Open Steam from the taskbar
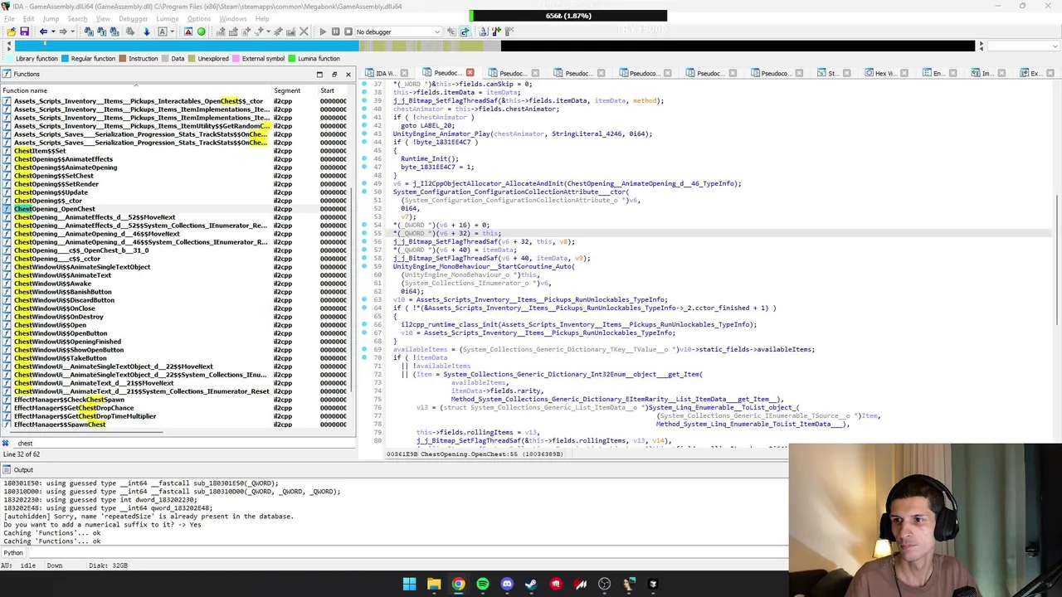 tap(531, 584)
